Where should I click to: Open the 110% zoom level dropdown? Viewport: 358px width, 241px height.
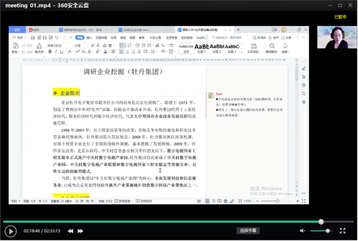(247, 201)
